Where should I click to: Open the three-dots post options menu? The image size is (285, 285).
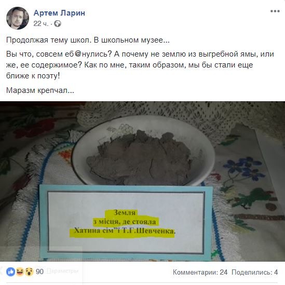(275, 11)
